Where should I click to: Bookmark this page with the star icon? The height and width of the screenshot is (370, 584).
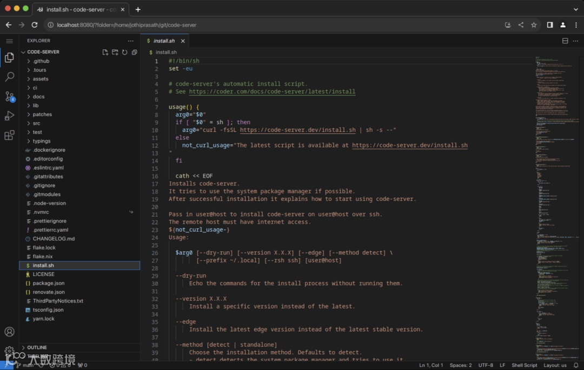(534, 25)
